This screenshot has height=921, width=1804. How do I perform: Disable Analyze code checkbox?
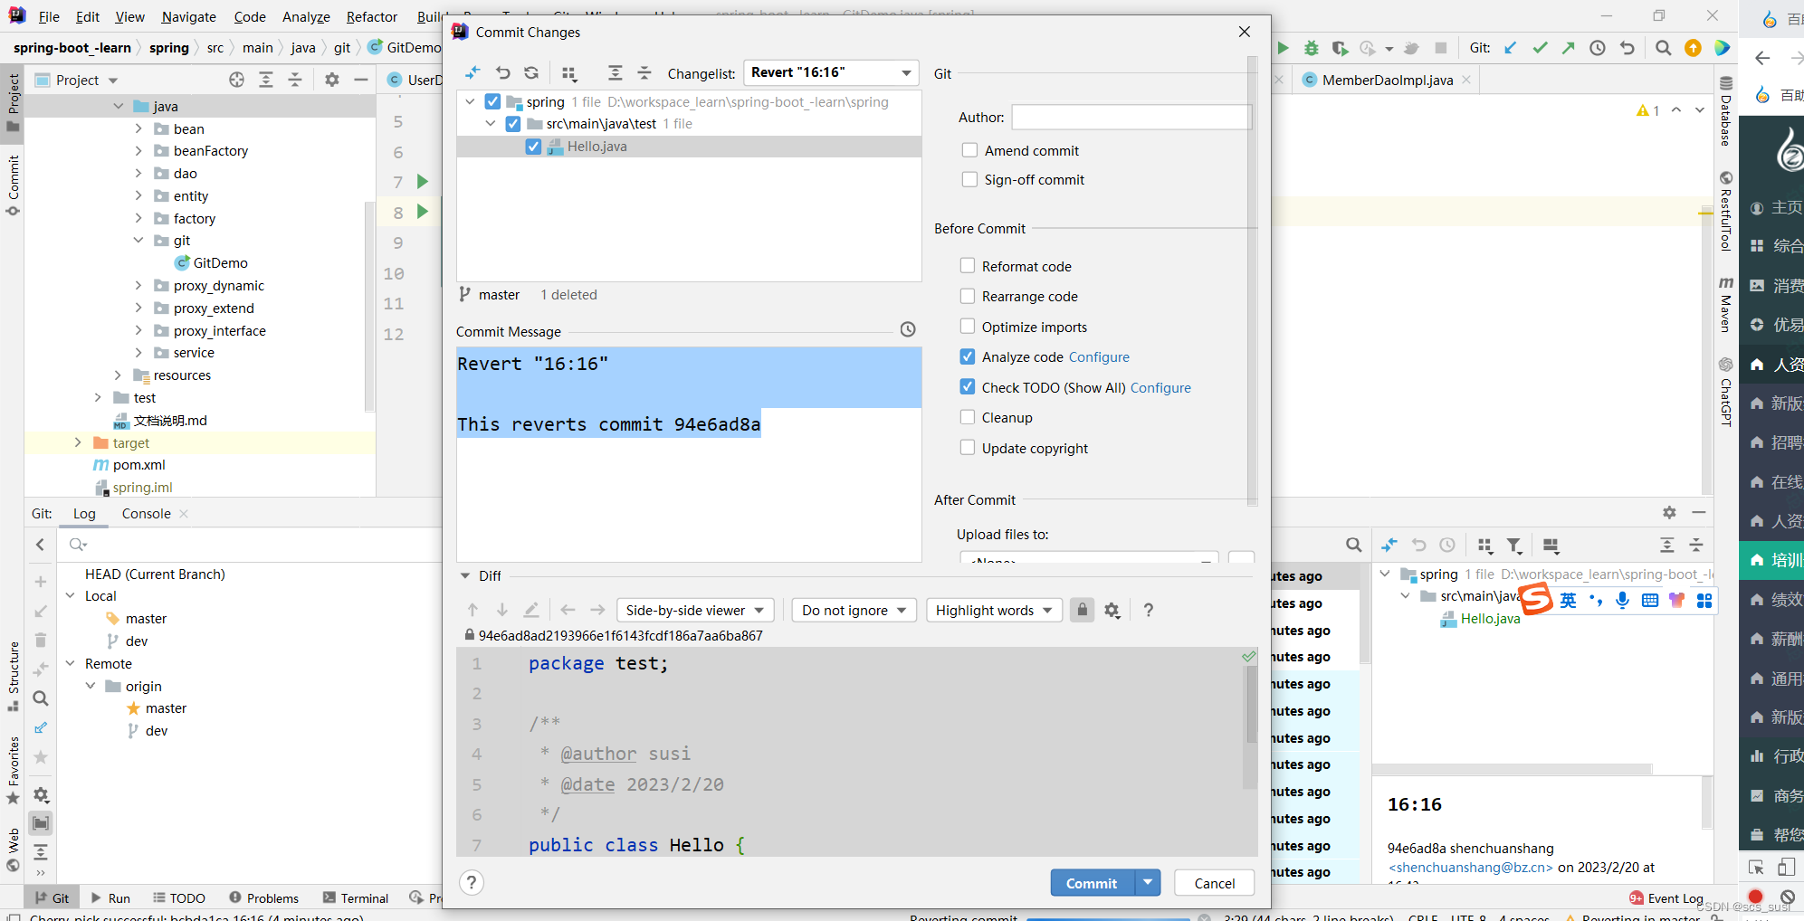pos(968,356)
